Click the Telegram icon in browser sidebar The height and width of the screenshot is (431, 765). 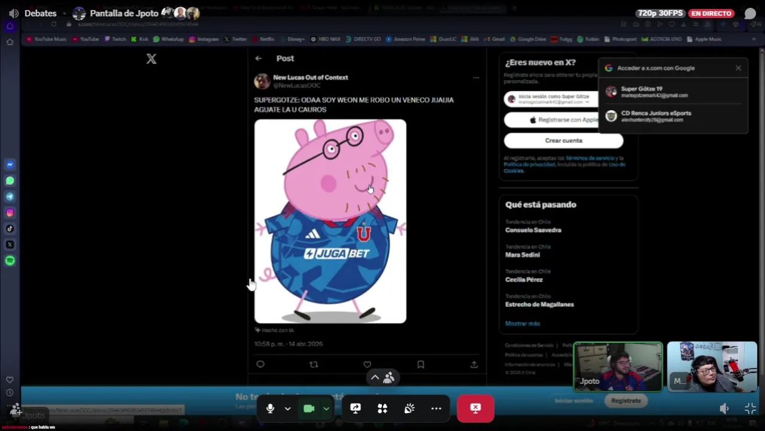point(10,197)
